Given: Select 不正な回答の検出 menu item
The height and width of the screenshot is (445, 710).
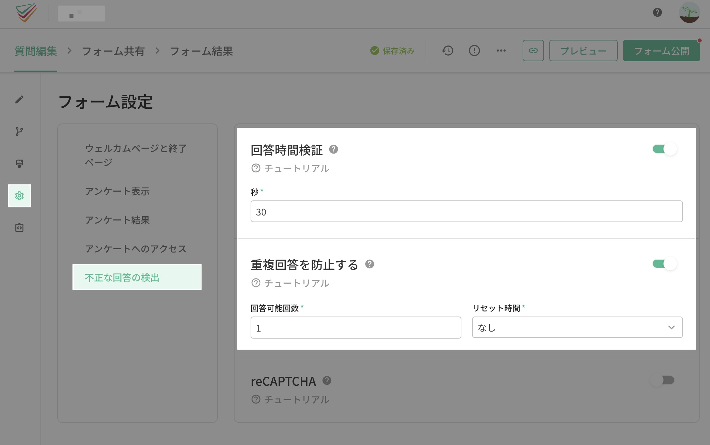Looking at the screenshot, I should (137, 277).
